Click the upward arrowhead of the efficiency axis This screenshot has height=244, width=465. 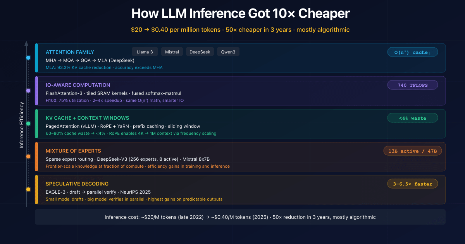(x=26, y=43)
